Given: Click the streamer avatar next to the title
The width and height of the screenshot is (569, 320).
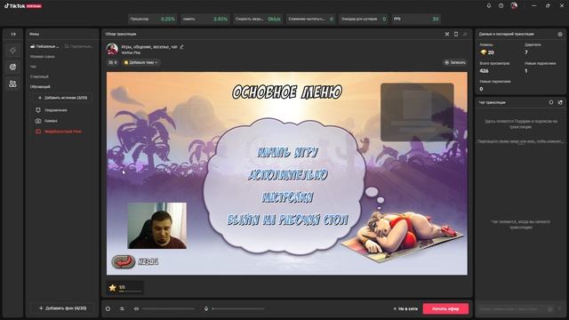Looking at the screenshot, I should [112, 49].
